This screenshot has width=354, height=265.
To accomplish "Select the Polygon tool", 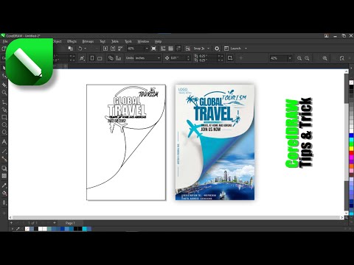I will pyautogui.click(x=4, y=132).
